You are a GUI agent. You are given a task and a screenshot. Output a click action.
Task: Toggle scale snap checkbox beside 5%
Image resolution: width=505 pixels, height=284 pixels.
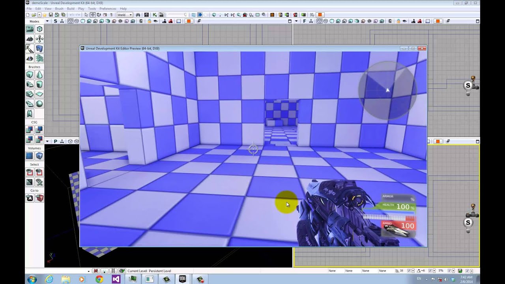(449, 271)
